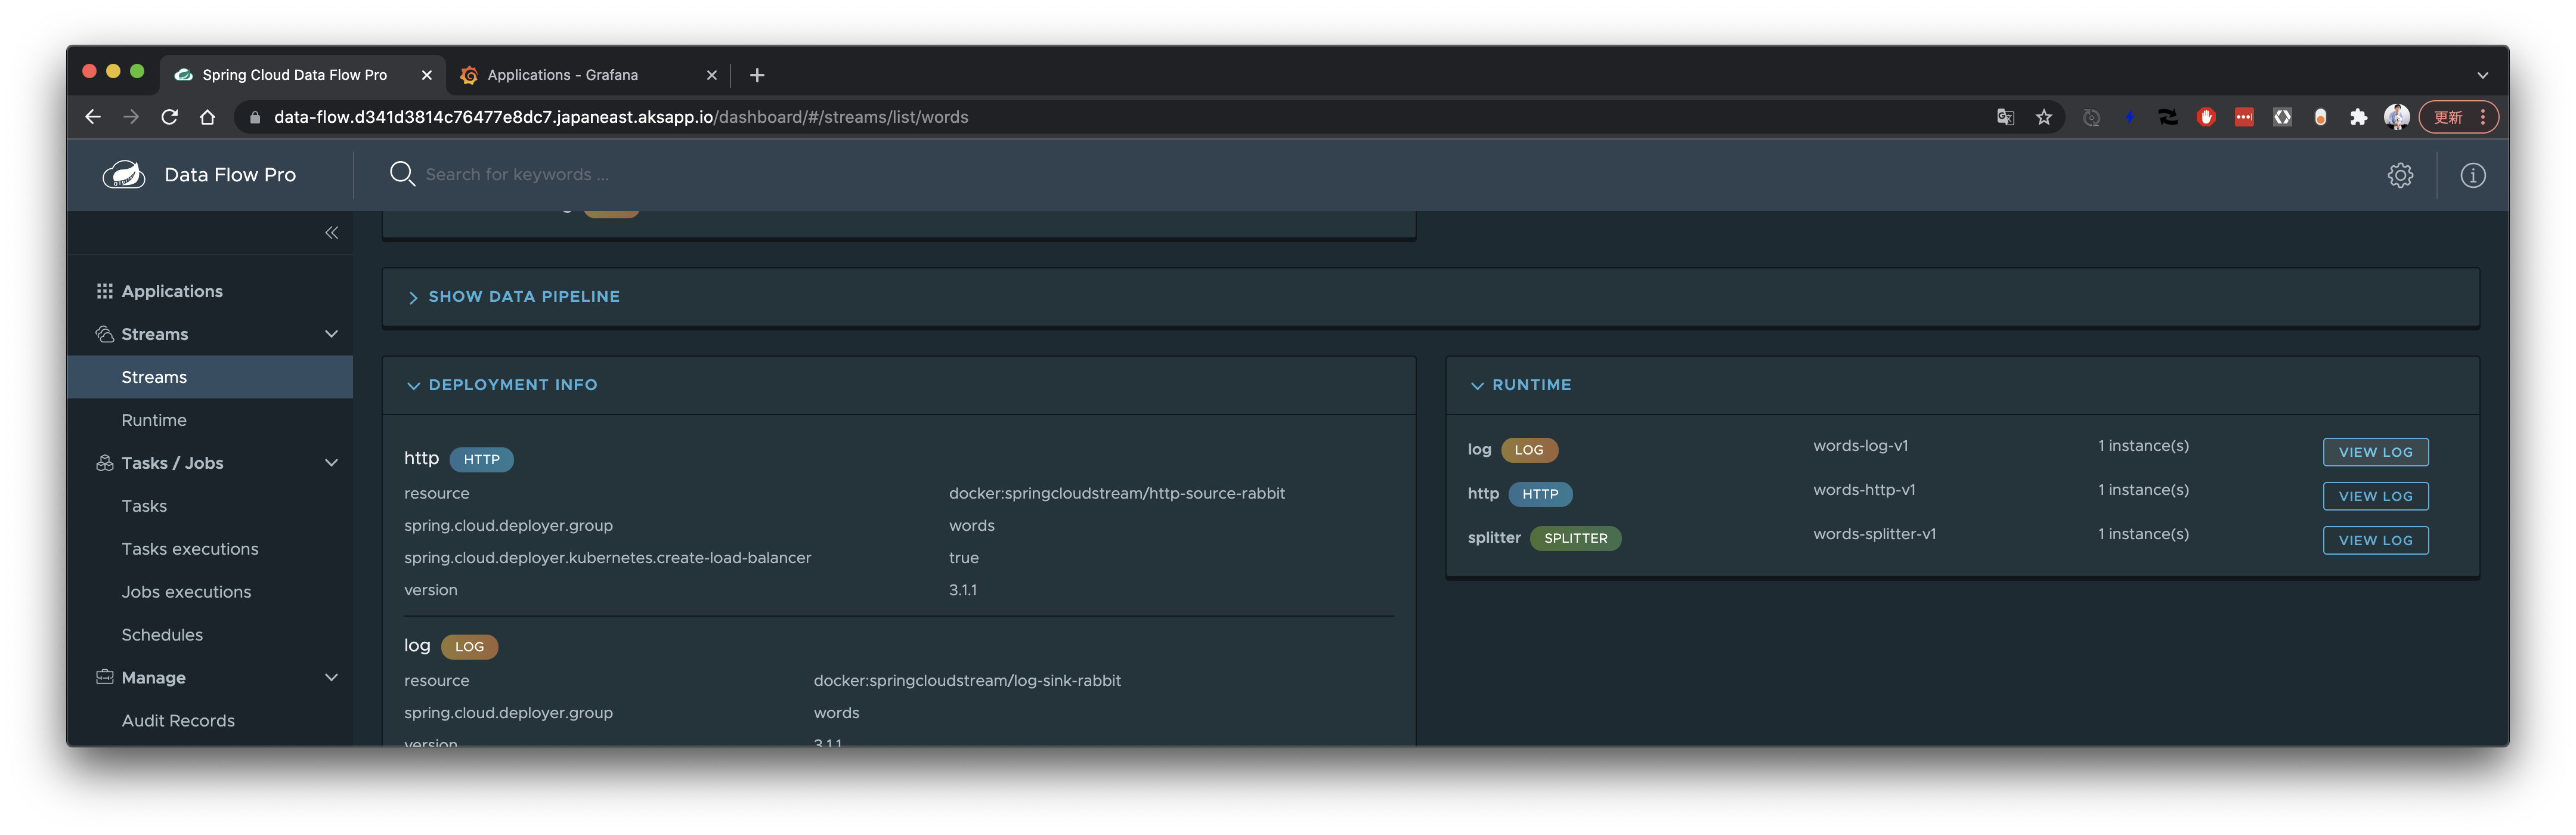Click the browser home icon
Image resolution: width=2576 pixels, height=835 pixels.
coord(207,117)
